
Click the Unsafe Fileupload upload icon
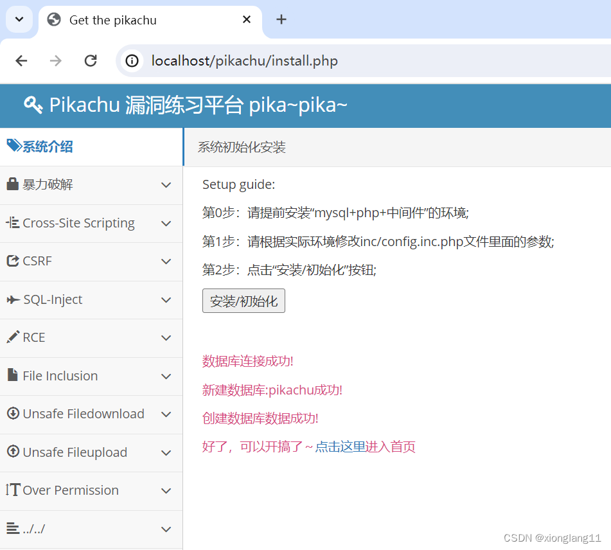13,452
